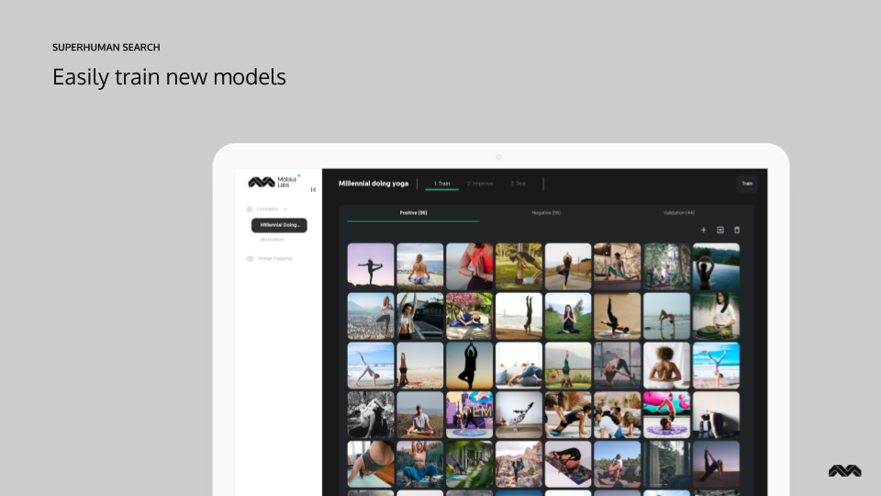This screenshot has height=496, width=881.
Task: Select the bridge pose on wet beach thumbnail
Action: click(x=666, y=316)
